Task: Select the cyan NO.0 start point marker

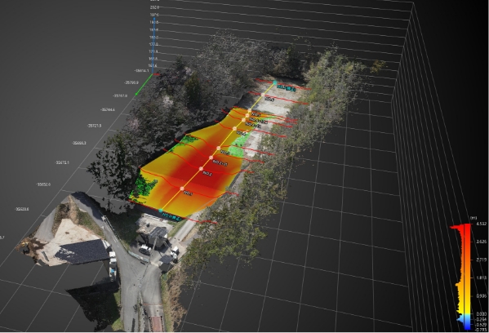Action: click(x=161, y=211)
